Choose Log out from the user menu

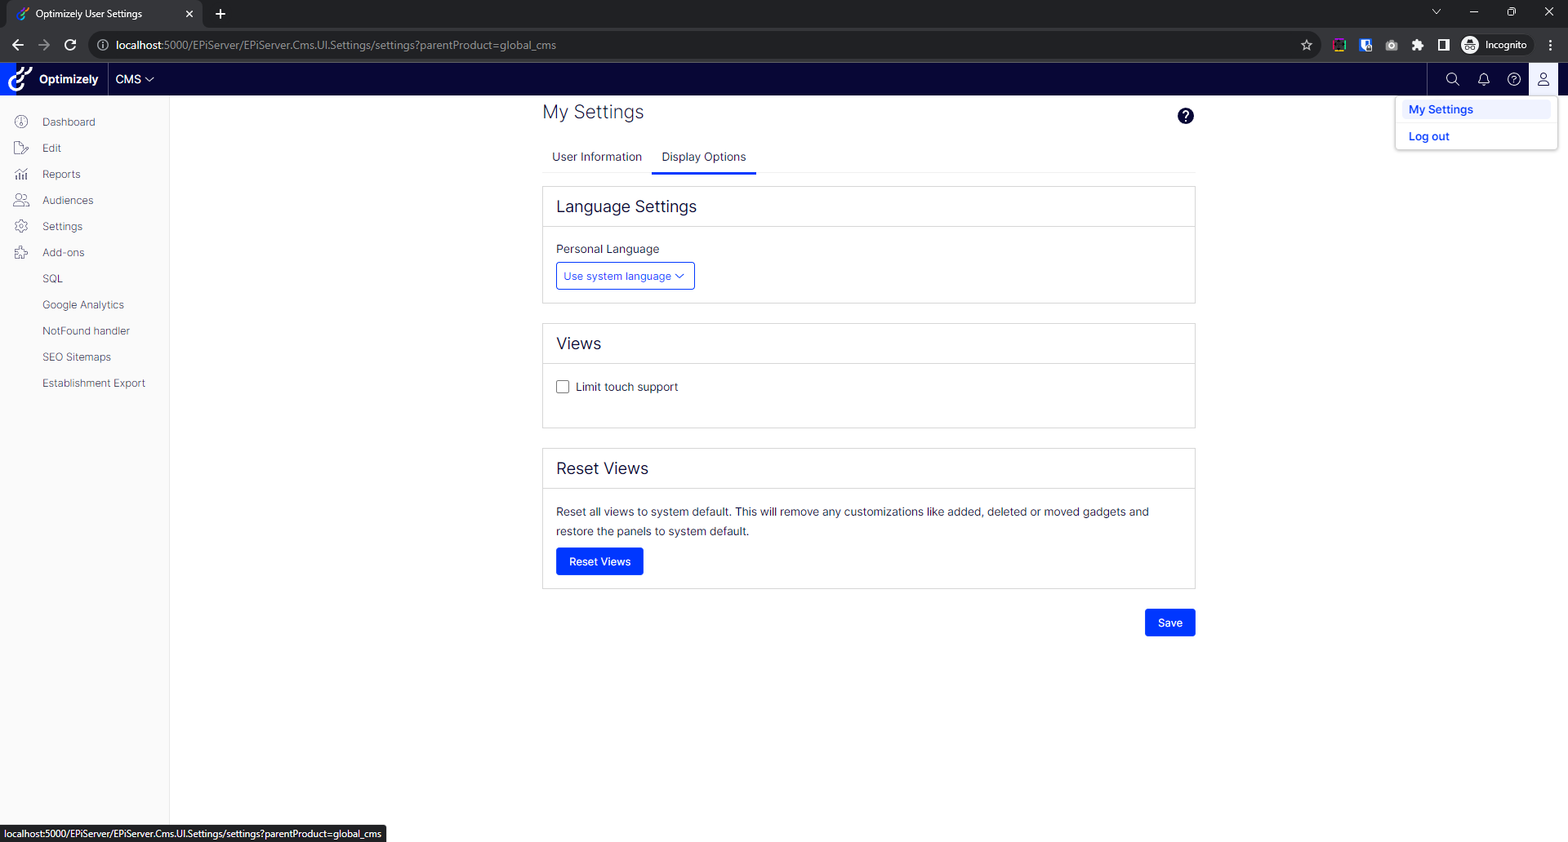pos(1428,136)
